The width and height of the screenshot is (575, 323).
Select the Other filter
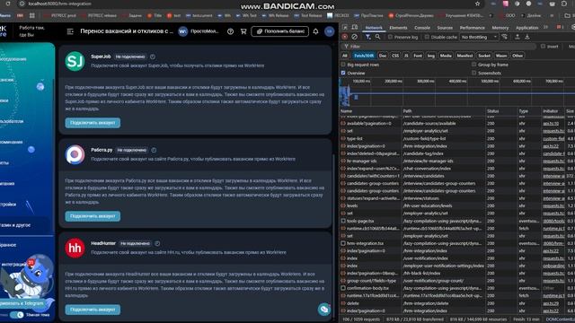pos(517,56)
